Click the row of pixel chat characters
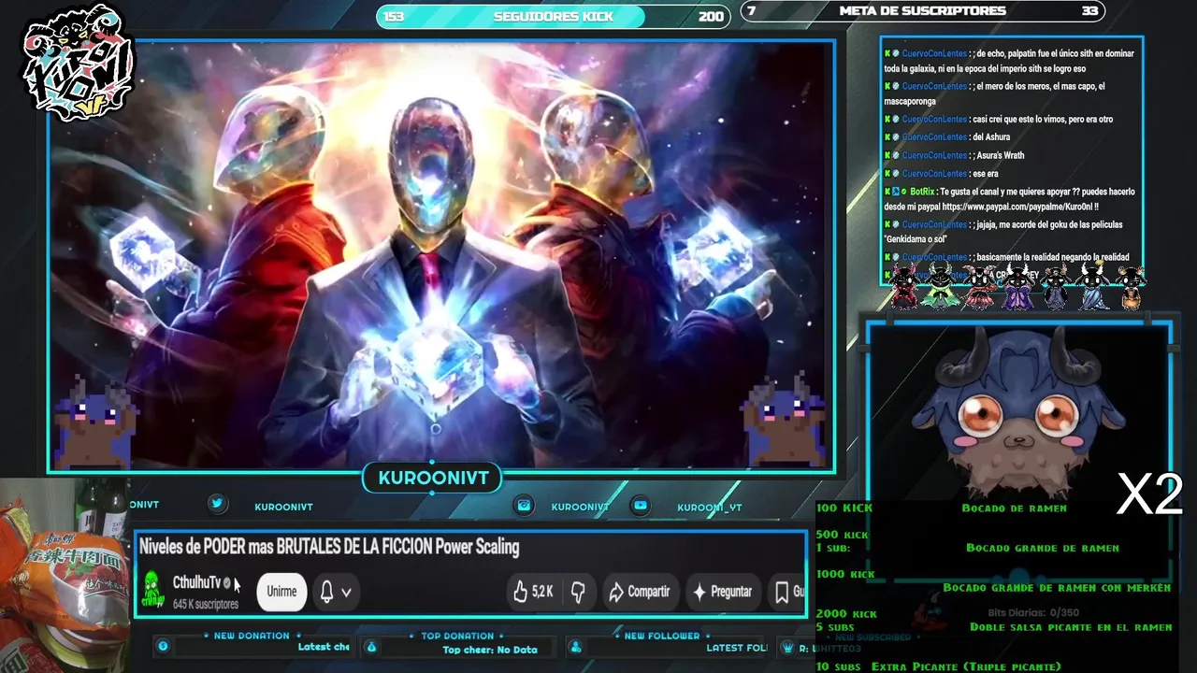 tap(1016, 287)
